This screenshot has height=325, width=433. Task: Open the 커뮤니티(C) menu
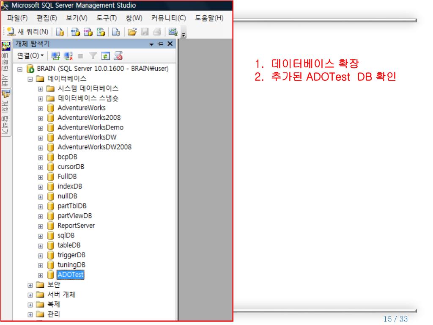tap(168, 18)
